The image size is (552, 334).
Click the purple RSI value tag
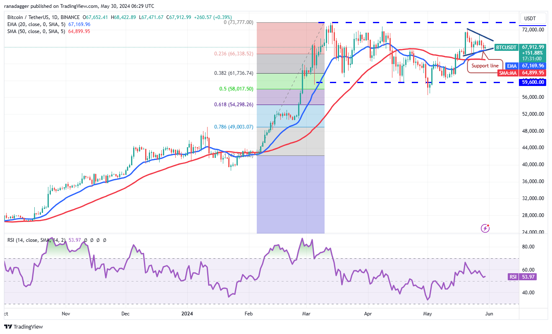(x=513, y=277)
